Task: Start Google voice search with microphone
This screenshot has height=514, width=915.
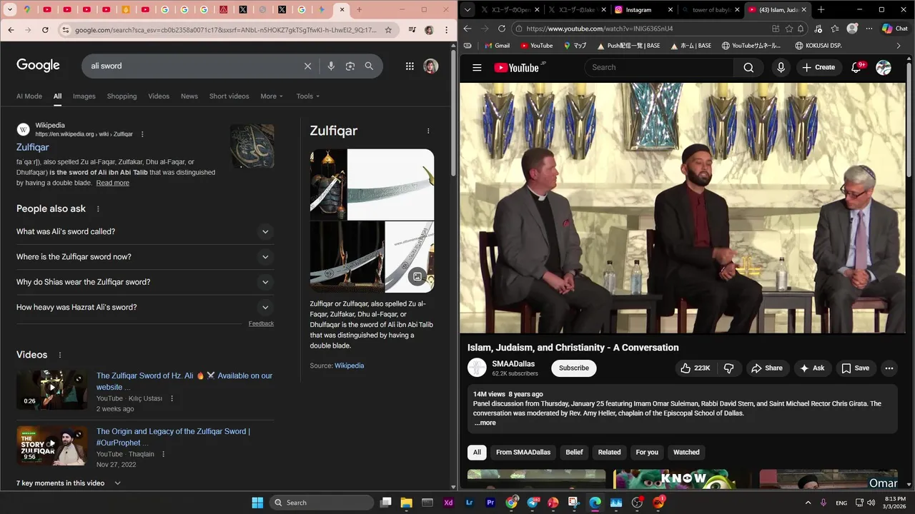Action: pos(330,66)
